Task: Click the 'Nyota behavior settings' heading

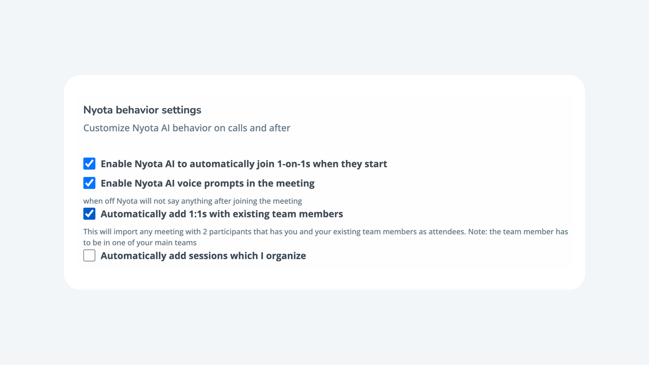Action: (142, 110)
